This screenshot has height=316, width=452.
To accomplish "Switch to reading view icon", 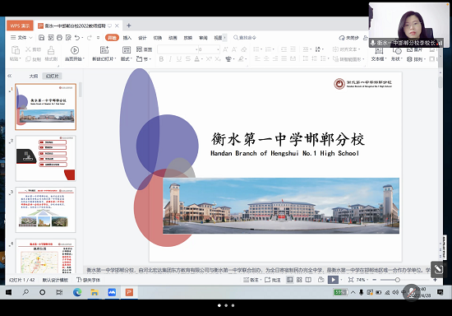I will pos(308,280).
